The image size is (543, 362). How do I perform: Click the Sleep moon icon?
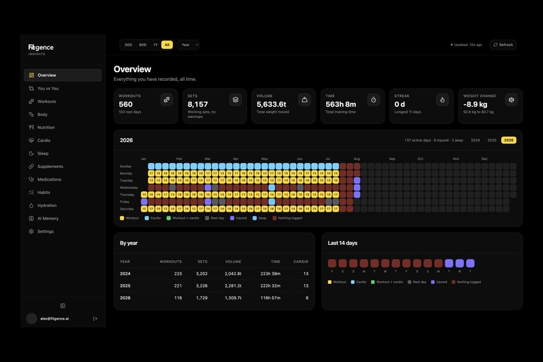pyautogui.click(x=31, y=154)
